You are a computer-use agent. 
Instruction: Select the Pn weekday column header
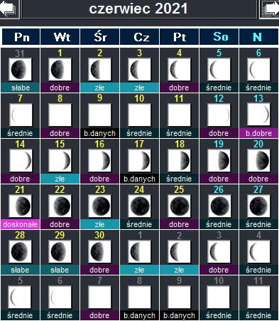click(x=21, y=37)
